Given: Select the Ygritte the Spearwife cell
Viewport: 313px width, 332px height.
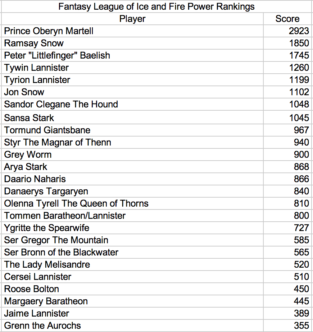Looking at the screenshot, I should coord(132,228).
